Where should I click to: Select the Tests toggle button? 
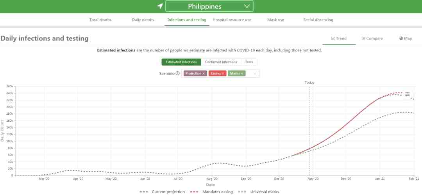coord(249,62)
